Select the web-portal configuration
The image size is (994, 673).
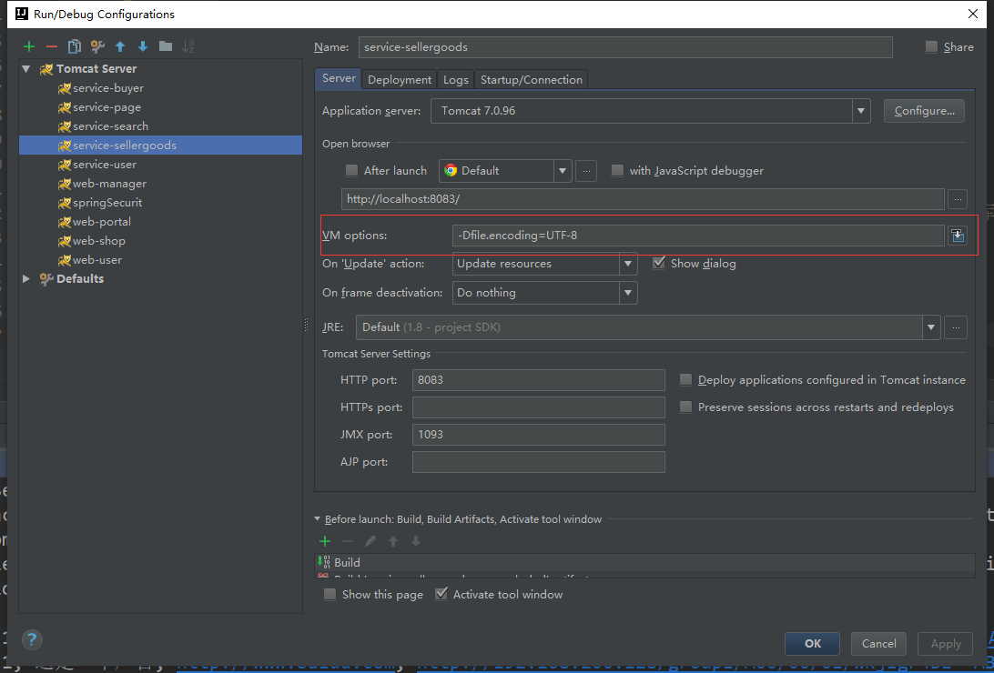(101, 222)
